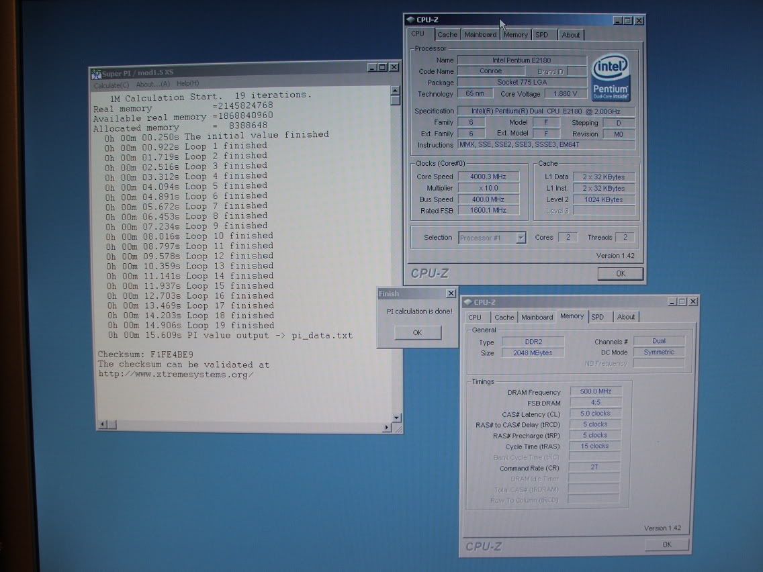Click the DRAM Frequency value '500.0 MHz'
Screen dimensions: 763x572
[x=596, y=391]
